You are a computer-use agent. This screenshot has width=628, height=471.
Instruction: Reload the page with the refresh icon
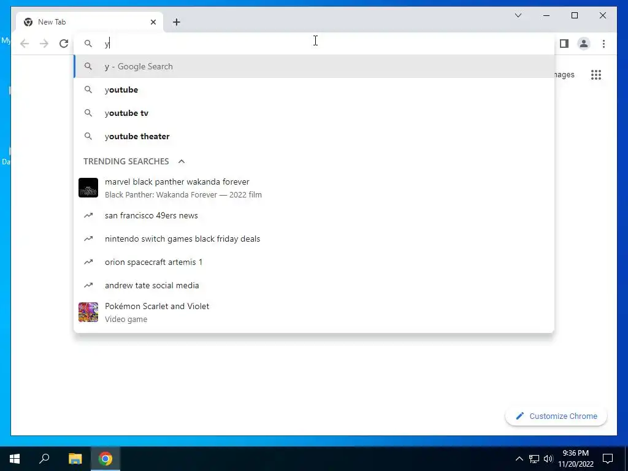64,44
